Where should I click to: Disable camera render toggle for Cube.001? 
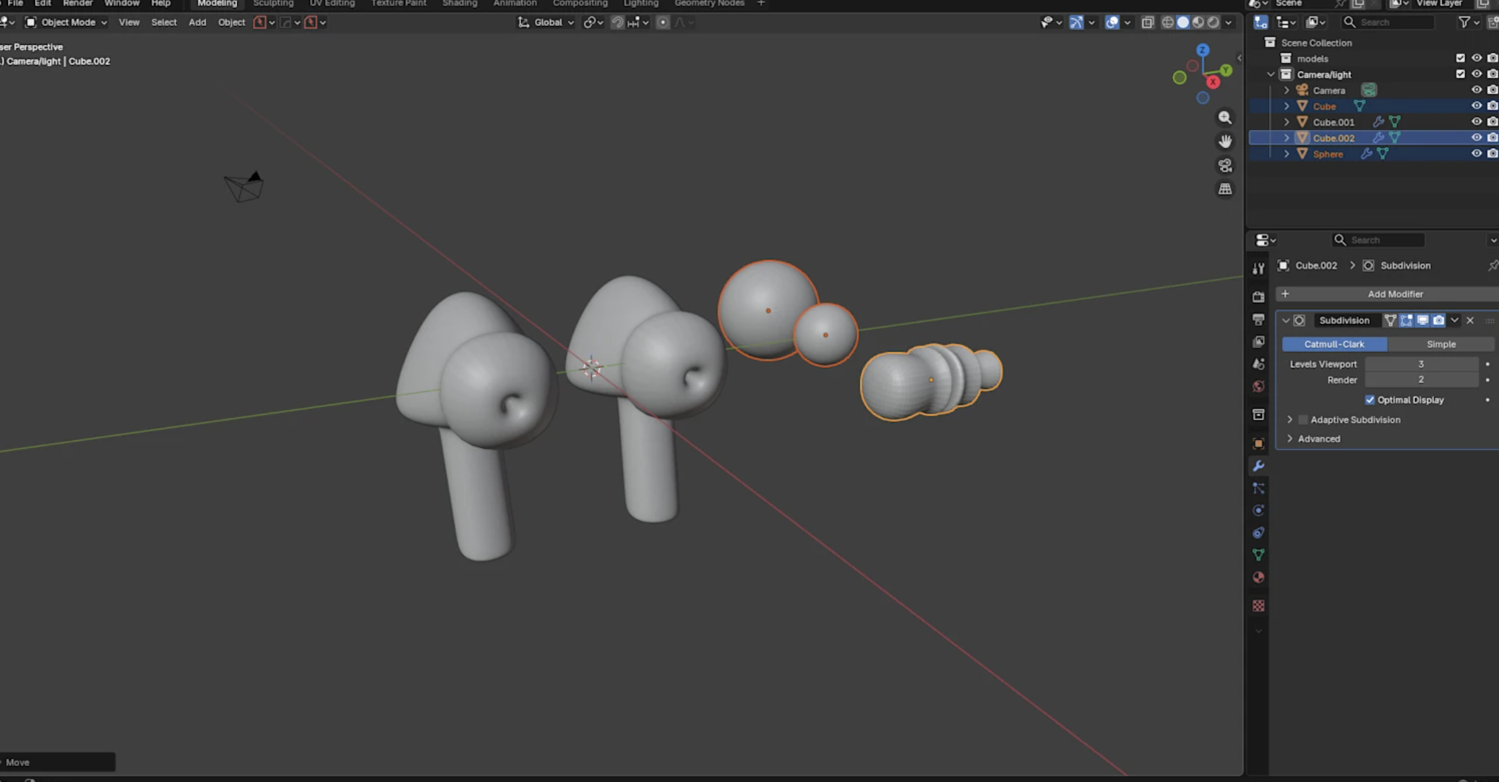pyautogui.click(x=1492, y=121)
